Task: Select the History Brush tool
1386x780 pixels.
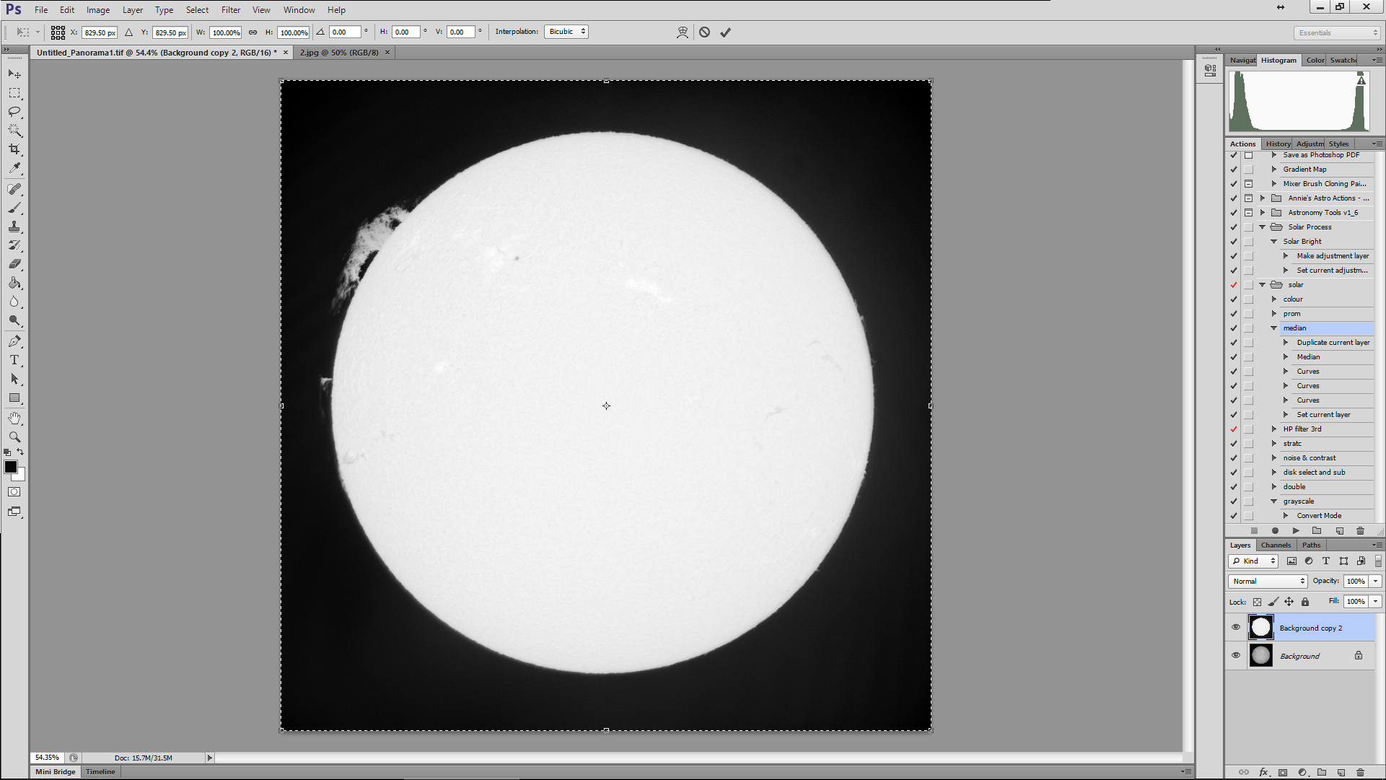Action: (14, 245)
